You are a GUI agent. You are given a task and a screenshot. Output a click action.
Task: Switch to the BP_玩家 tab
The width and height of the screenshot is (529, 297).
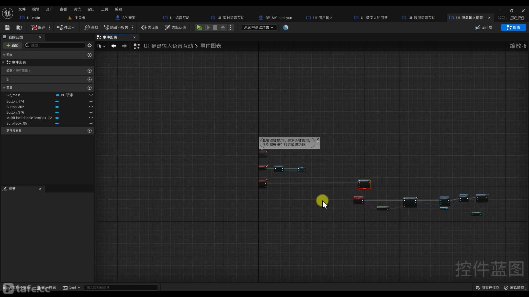(129, 18)
